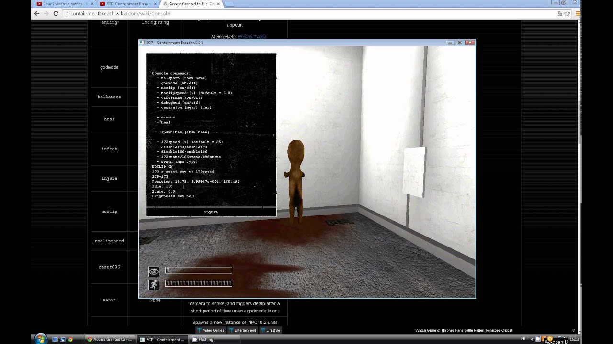Screen dimensions: 613x344
Task: Click the stamina meter bar
Action: pos(199,283)
